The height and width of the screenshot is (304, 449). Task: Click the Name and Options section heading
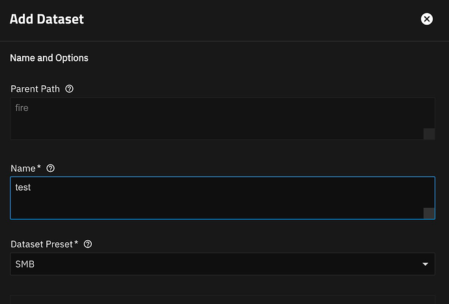click(x=49, y=58)
